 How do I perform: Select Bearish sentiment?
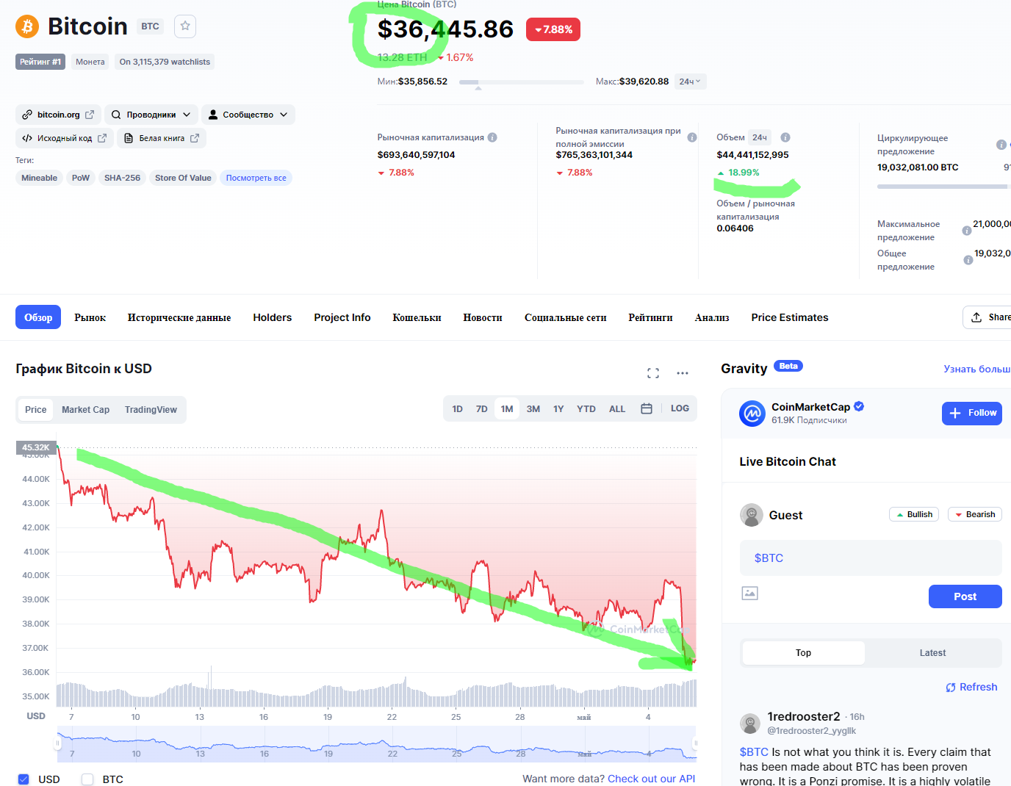click(975, 514)
